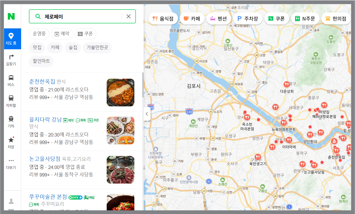This screenshot has height=214, width=355.
Task: Click the 이타마에 map pin
Action: [x=289, y=140]
